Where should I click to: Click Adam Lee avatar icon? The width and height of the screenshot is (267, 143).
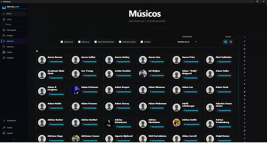[x=176, y=90]
